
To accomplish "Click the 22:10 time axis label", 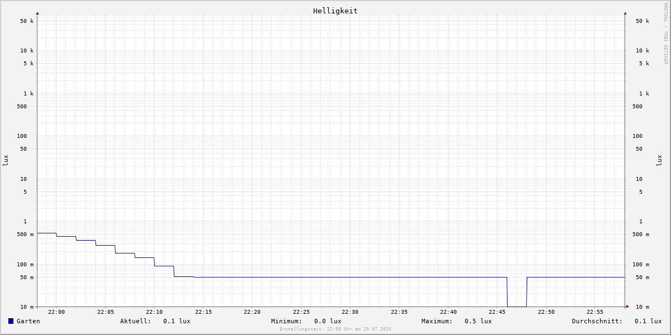I will click(x=154, y=312).
